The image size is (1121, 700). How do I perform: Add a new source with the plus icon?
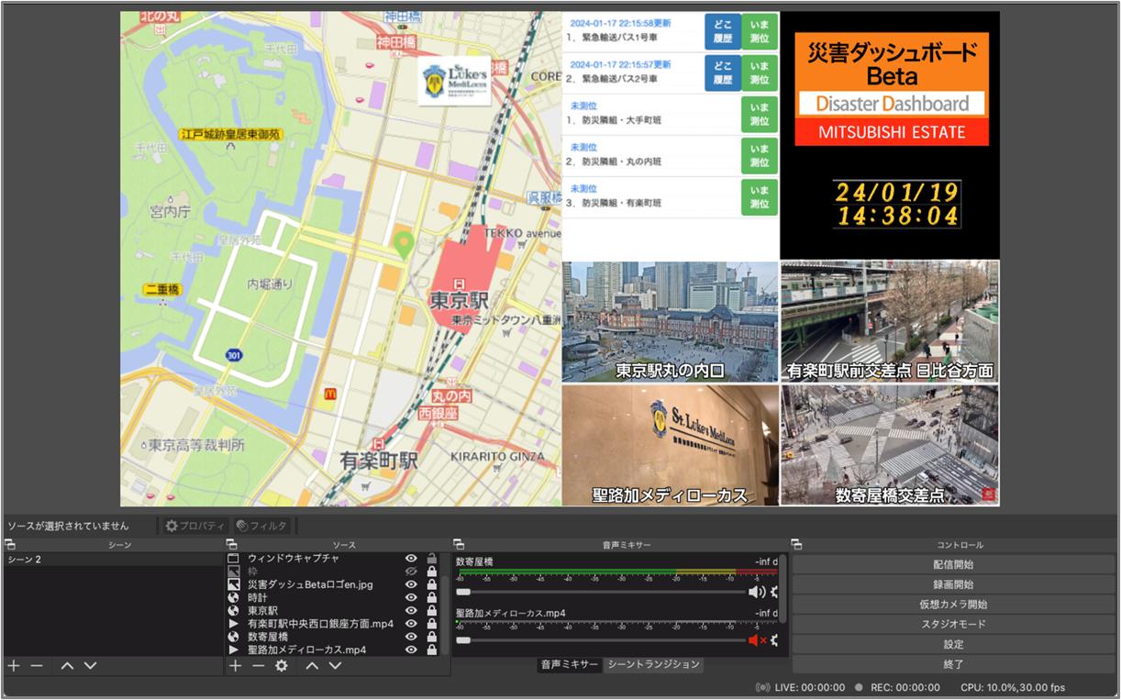pos(236,665)
